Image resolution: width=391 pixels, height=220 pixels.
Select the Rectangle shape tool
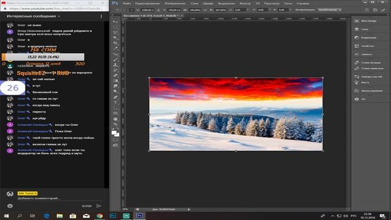click(x=115, y=113)
